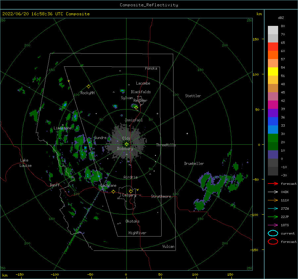The image size is (298, 279).
Task: Click the white 04DK arrow legend icon
Action: pos(273,192)
